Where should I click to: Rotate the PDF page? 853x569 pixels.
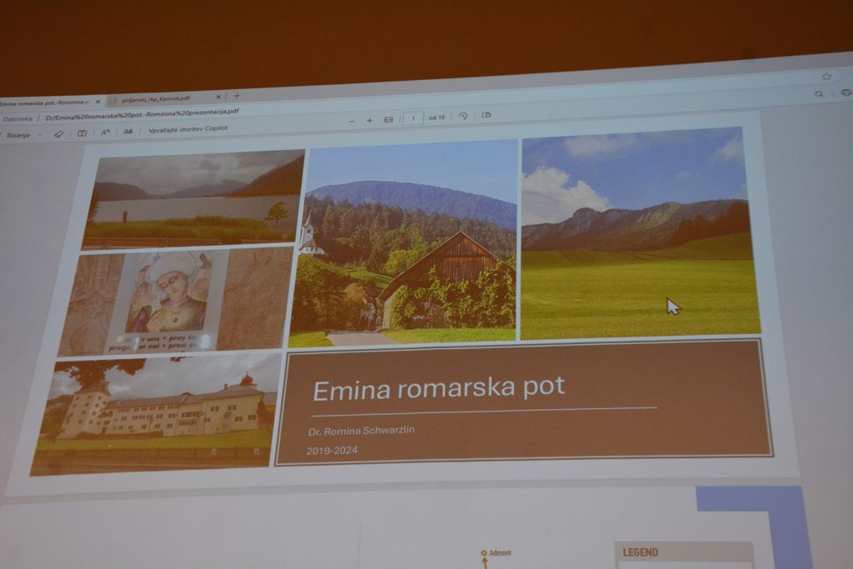463,116
